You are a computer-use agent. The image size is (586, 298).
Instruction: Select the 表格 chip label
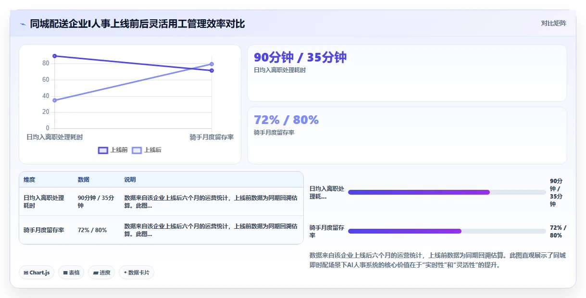pos(74,273)
